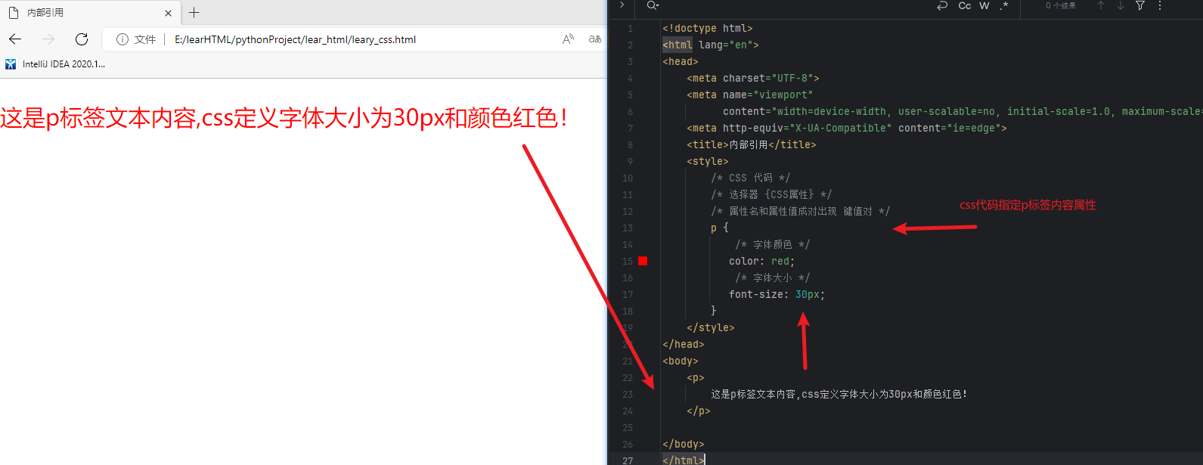This screenshot has height=465, width=1203.
Task: Select the 内部引用 browser tab
Action: click(x=91, y=13)
